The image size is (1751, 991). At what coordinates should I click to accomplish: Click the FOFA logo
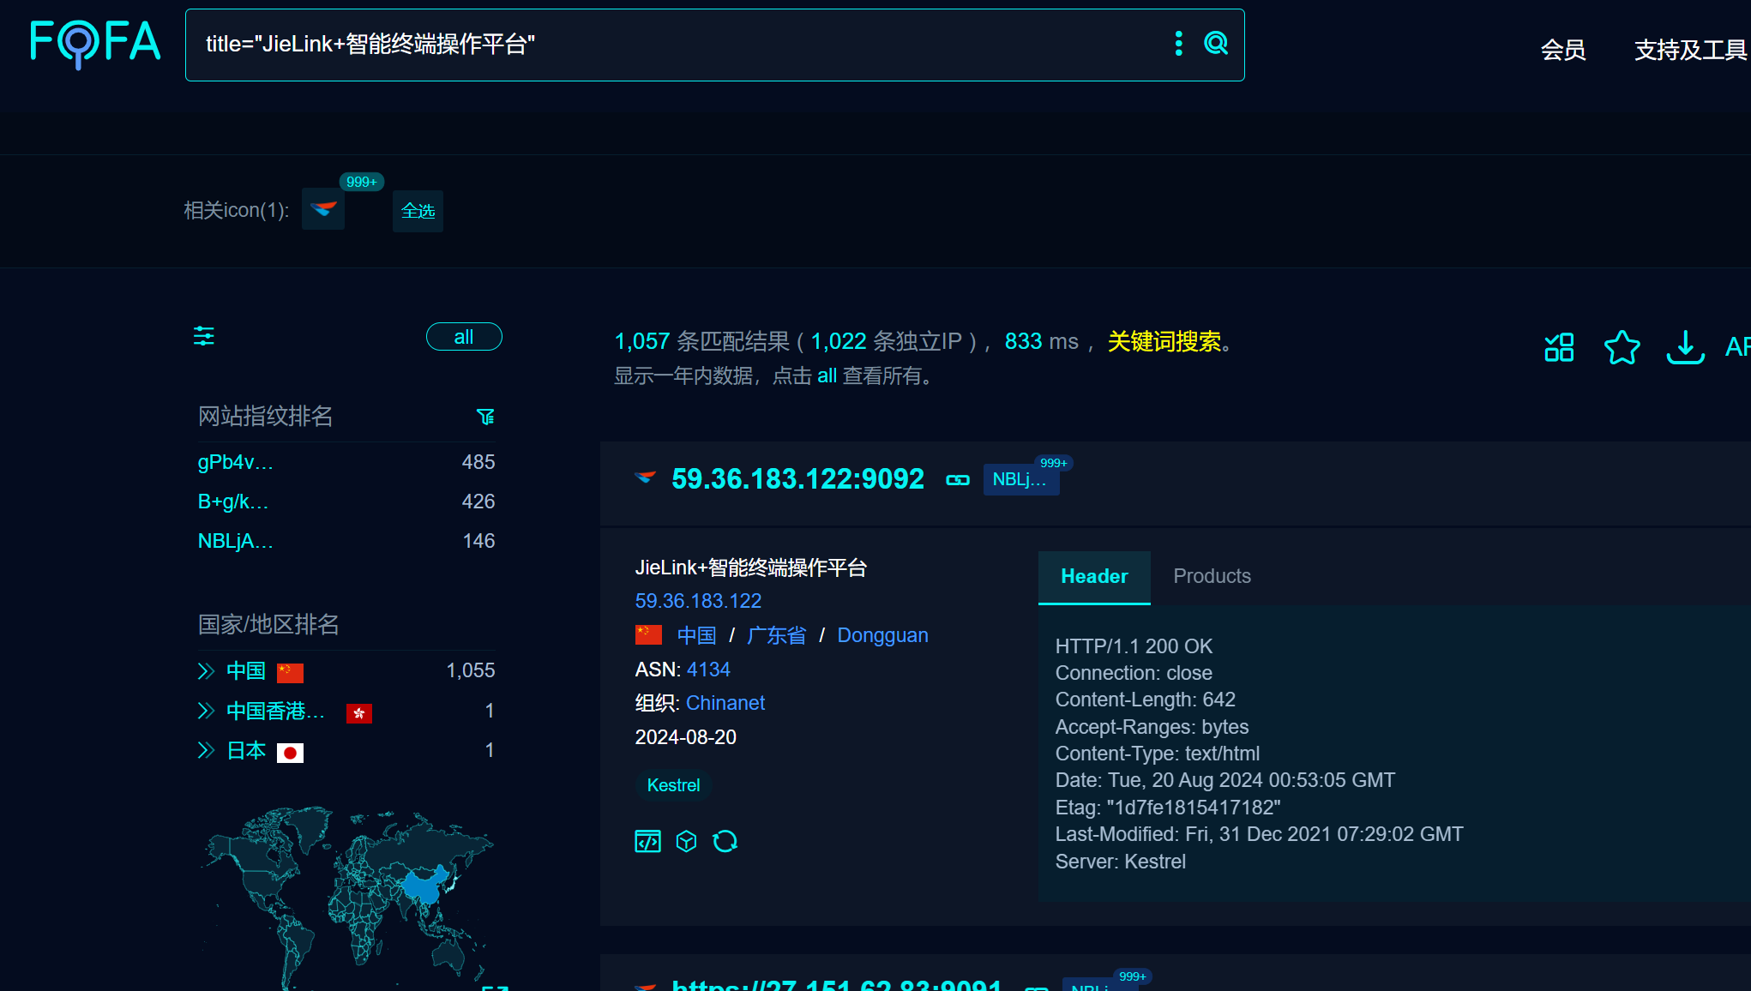coord(94,43)
